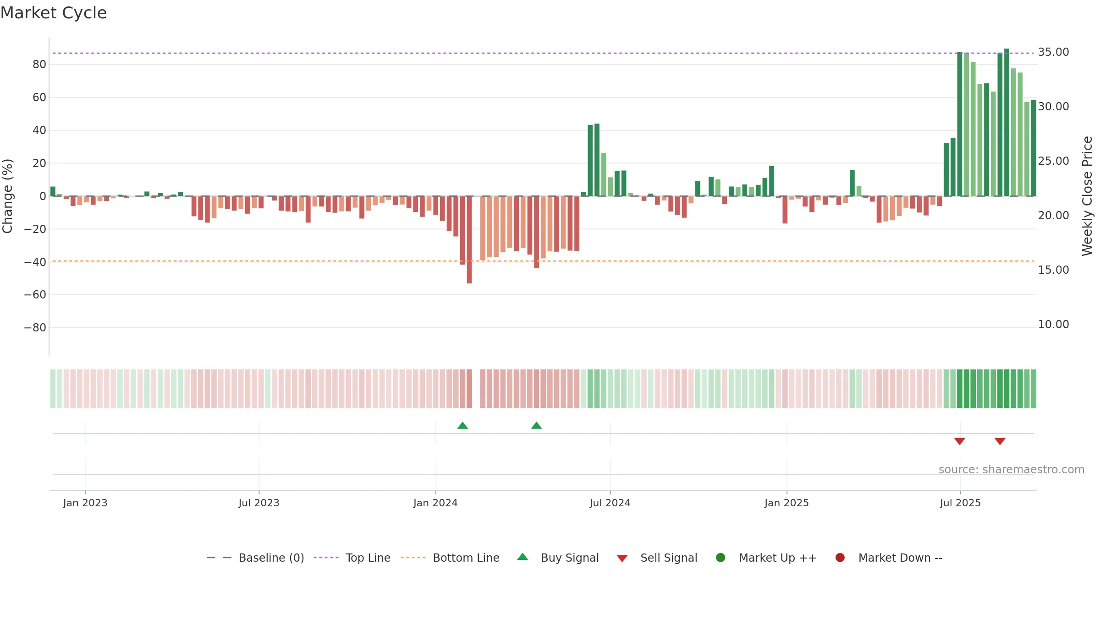Click the Baseline (0) legend entry
Image resolution: width=1100 pixels, height=618 pixels.
[x=255, y=558]
